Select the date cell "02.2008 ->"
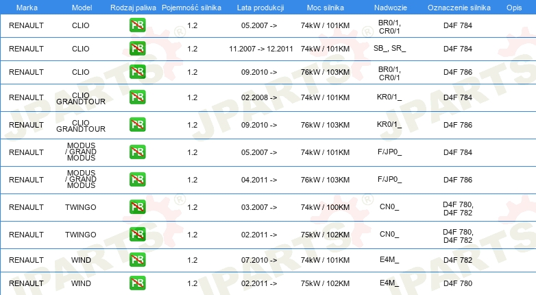Image resolution: width=536 pixels, height=295 pixels. click(259, 98)
